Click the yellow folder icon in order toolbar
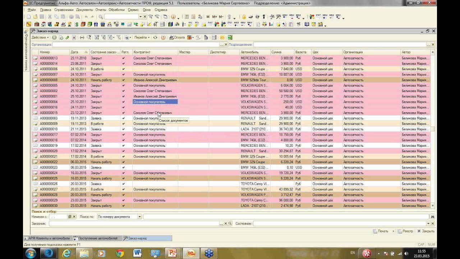 tap(222, 37)
